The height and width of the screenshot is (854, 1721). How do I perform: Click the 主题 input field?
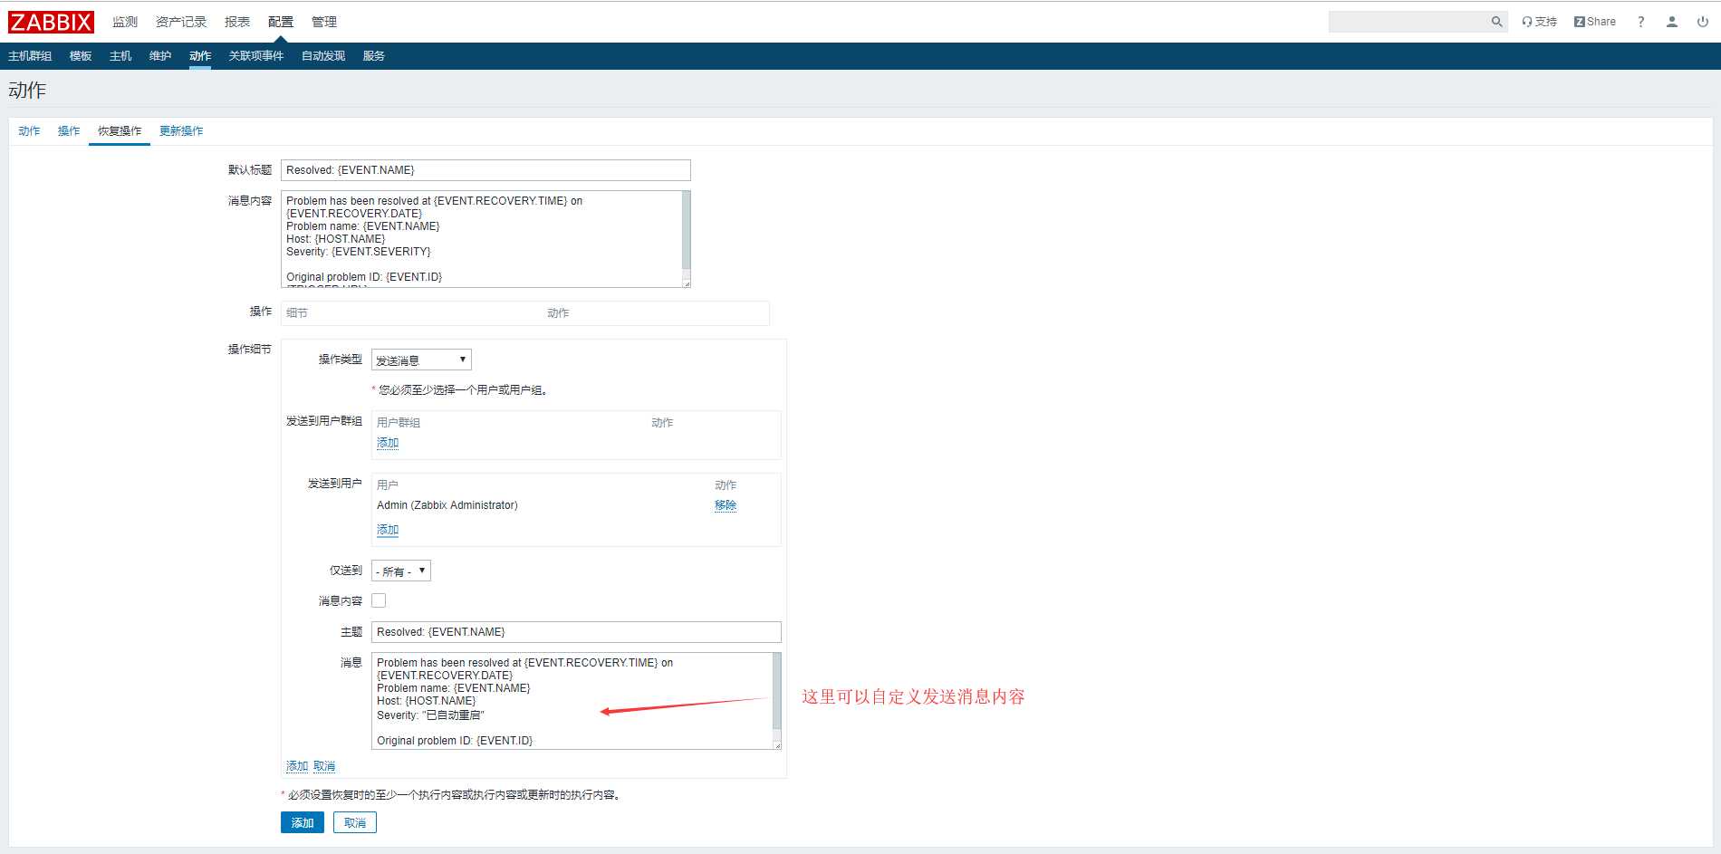[576, 632]
